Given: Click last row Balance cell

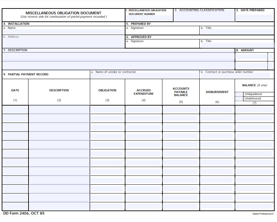Looking at the screenshot, I should (254, 206).
